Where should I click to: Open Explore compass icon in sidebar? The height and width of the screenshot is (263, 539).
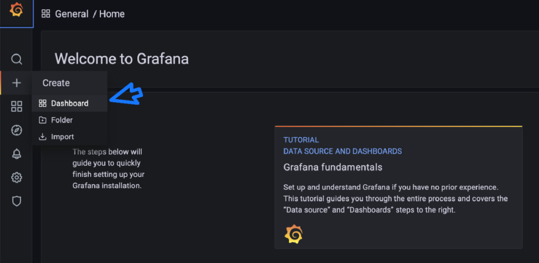(16, 130)
